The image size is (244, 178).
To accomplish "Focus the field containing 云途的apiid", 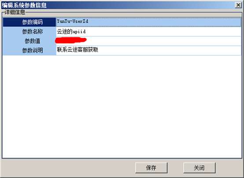I will click(x=148, y=32).
